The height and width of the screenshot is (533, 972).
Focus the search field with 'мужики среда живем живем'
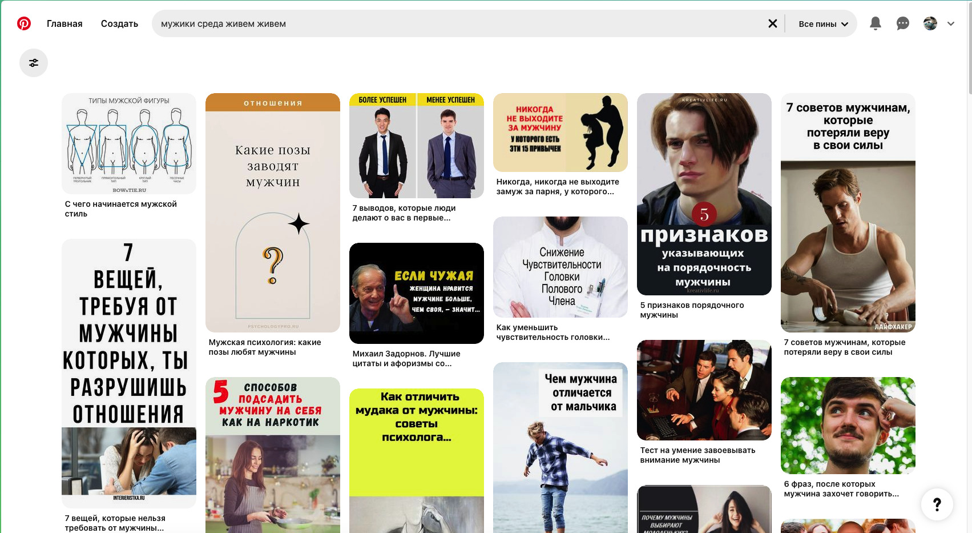pyautogui.click(x=460, y=23)
